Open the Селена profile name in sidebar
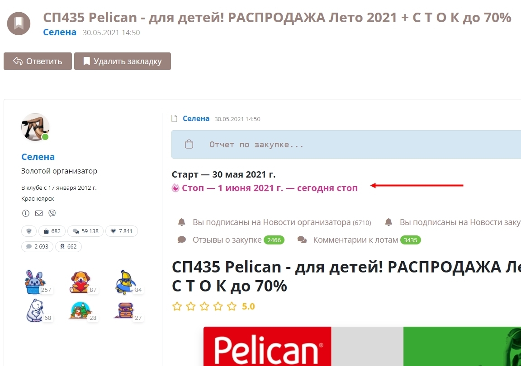Screen dimensions: 521x366 (38, 157)
